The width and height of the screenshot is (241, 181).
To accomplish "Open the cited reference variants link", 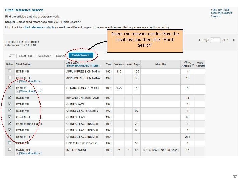I will point(39,27).
